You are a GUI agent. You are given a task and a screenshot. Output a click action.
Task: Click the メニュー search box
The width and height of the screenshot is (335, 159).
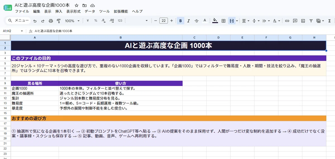[x=18, y=21]
